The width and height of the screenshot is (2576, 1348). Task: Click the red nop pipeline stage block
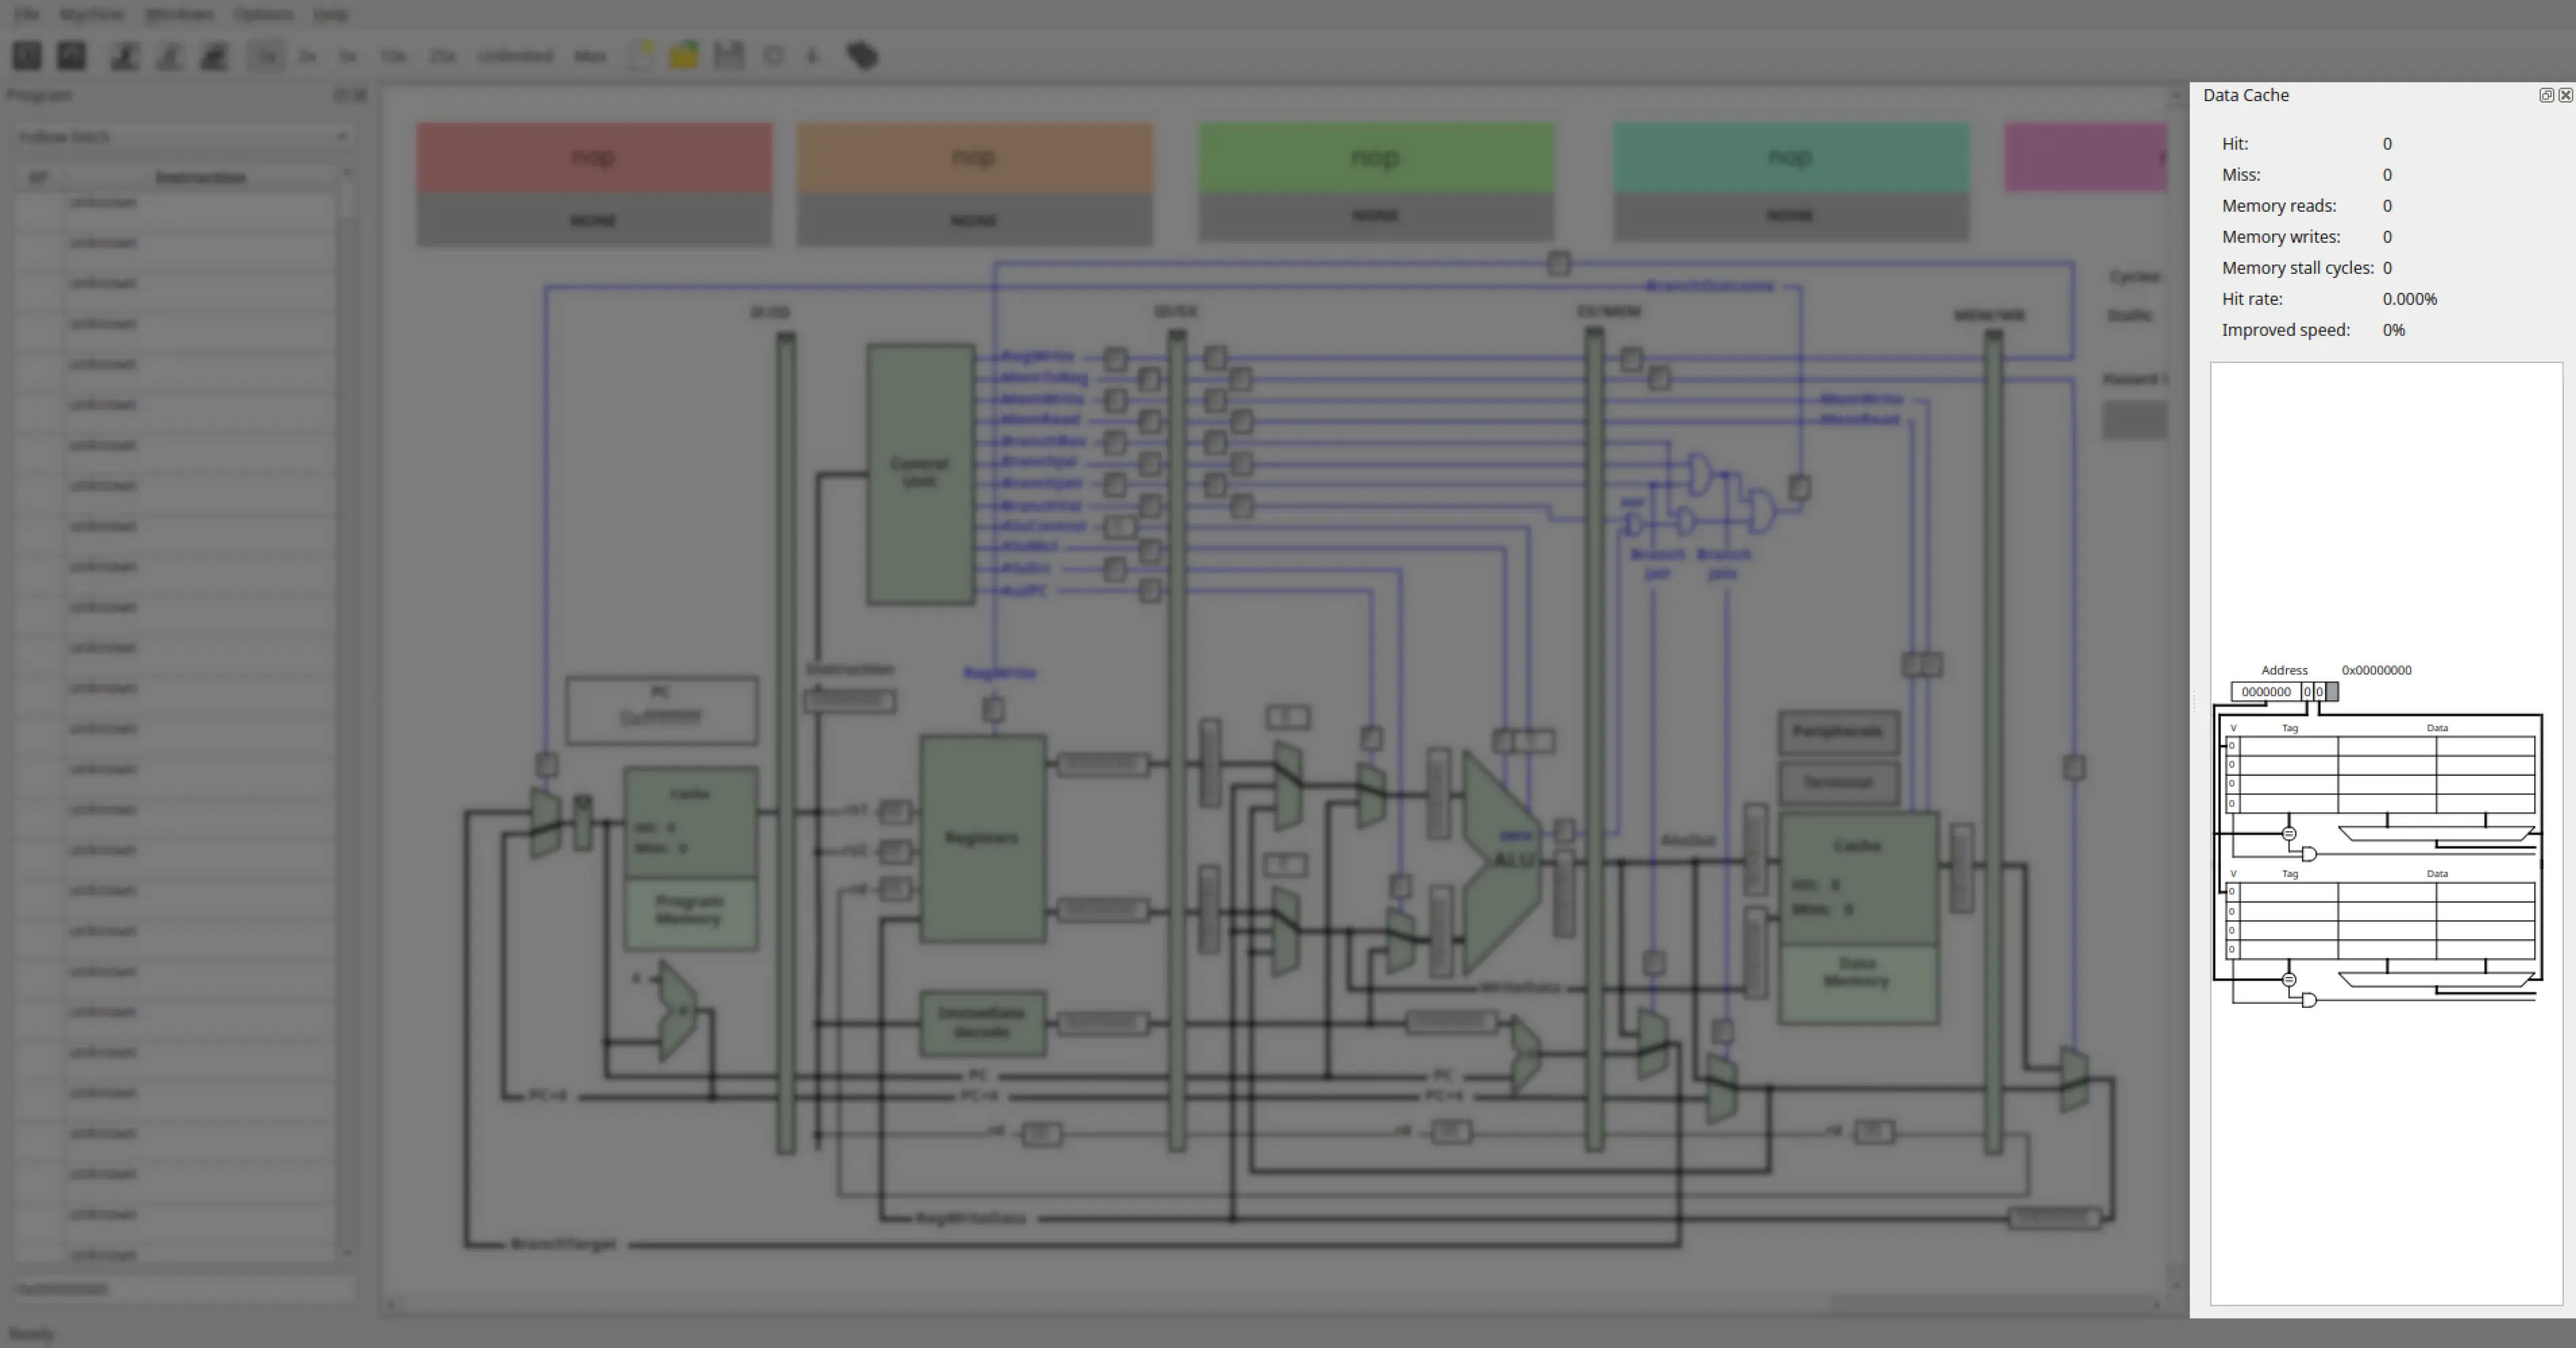(594, 158)
